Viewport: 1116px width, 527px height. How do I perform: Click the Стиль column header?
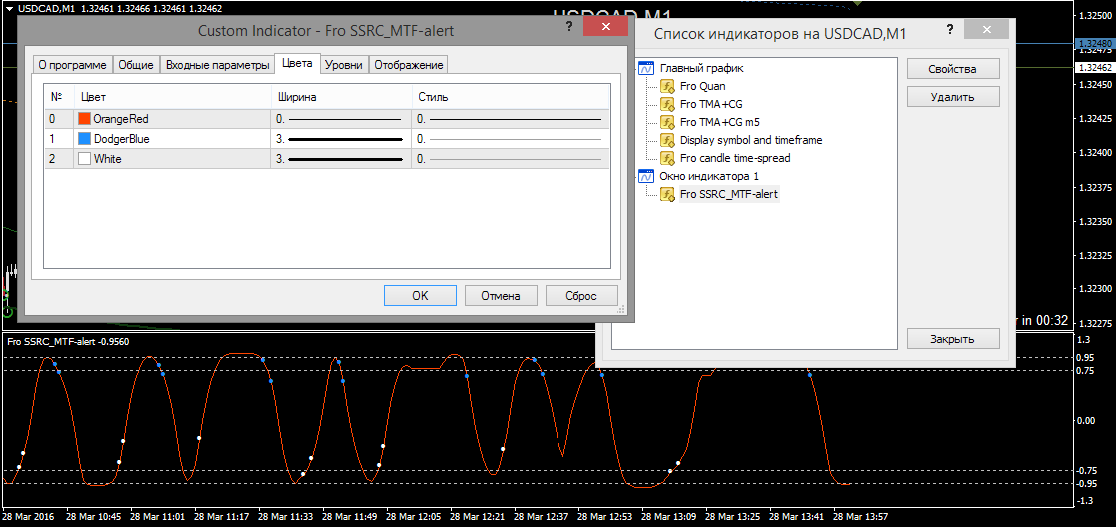tap(511, 96)
